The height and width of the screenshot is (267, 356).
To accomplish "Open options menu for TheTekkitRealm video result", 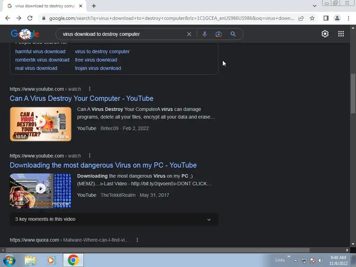I will coord(90,155).
